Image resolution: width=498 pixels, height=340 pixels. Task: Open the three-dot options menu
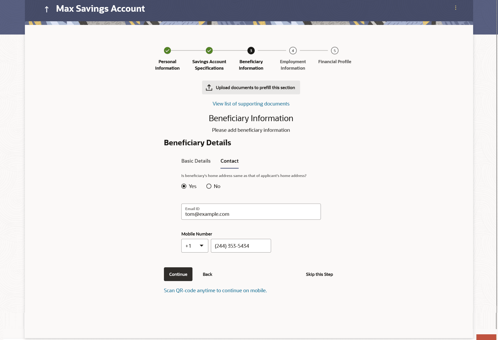click(455, 8)
